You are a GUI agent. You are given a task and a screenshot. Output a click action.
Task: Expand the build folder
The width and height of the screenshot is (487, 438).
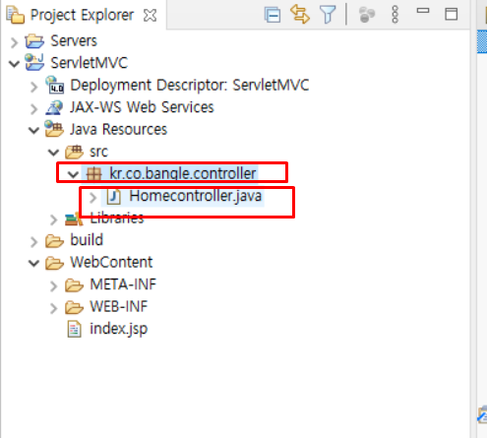[33, 242]
